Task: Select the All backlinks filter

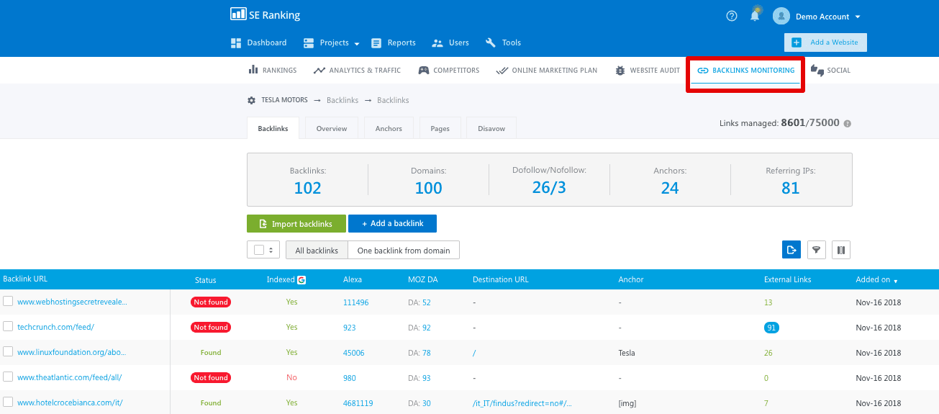Action: (317, 251)
